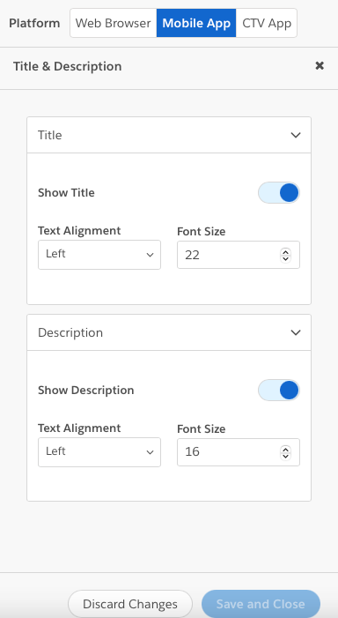Click the Title Font Size field showing 22
338x618 pixels.
(239, 255)
